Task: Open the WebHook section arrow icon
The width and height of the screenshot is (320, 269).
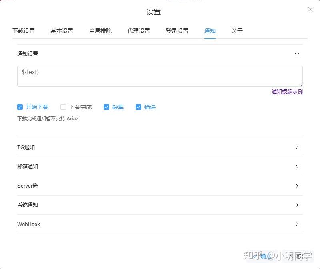Action: click(297, 224)
